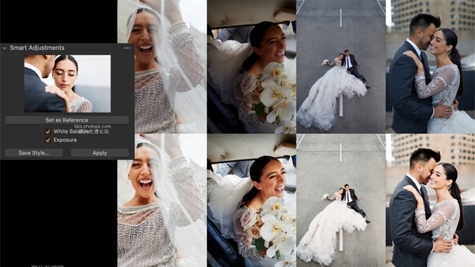Click the Exposure option label
This screenshot has width=475, height=267.
[65, 140]
